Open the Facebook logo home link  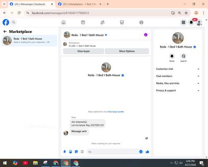(6, 22)
